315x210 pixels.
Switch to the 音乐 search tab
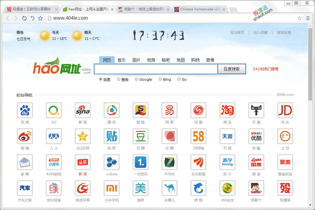click(x=121, y=60)
